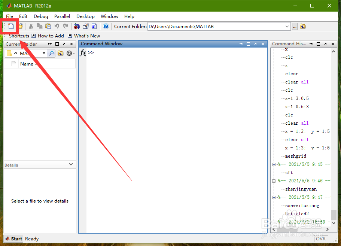Open the Parallel menu
The image size is (341, 246).
point(62,16)
